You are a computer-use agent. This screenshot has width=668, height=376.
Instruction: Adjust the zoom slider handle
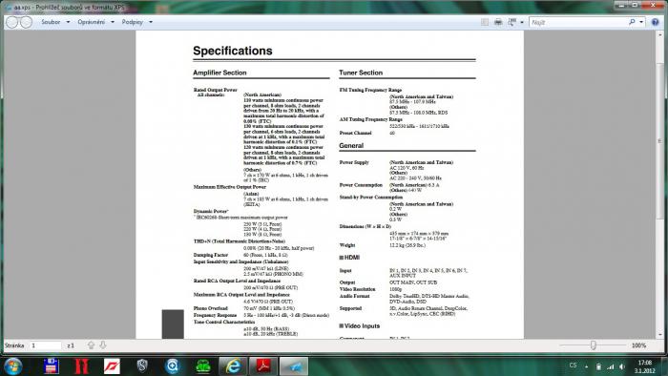(x=593, y=345)
